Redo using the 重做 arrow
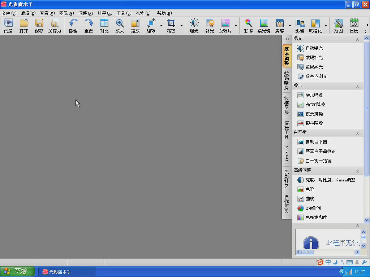 (x=89, y=26)
